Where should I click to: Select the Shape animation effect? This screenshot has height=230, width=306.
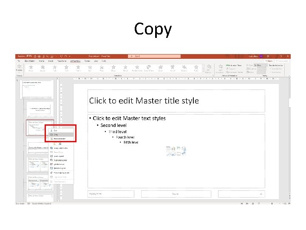[113, 68]
